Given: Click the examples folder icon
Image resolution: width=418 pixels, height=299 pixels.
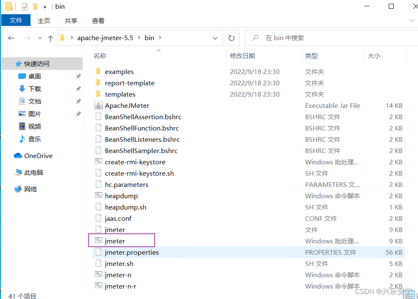Looking at the screenshot, I should point(98,72).
